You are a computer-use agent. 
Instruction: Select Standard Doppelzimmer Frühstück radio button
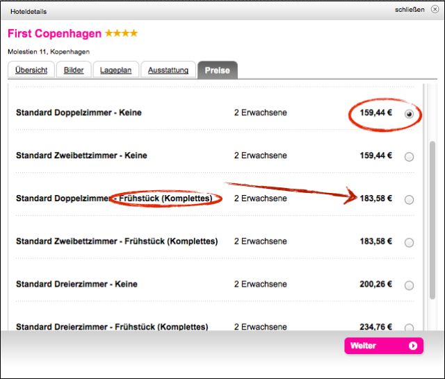[409, 200]
